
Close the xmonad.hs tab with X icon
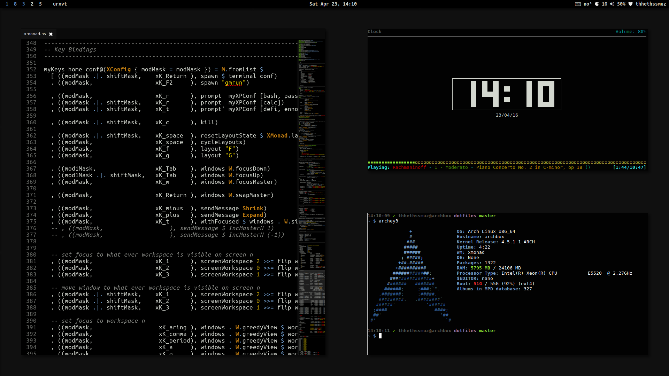click(x=51, y=34)
